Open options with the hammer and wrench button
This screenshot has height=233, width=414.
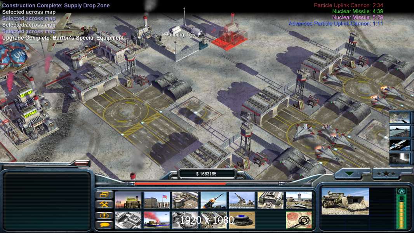(104, 204)
